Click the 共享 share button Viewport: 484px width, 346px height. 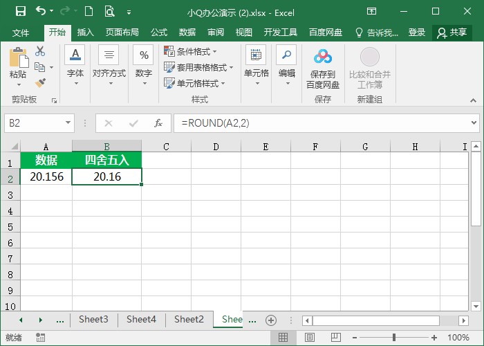452,33
